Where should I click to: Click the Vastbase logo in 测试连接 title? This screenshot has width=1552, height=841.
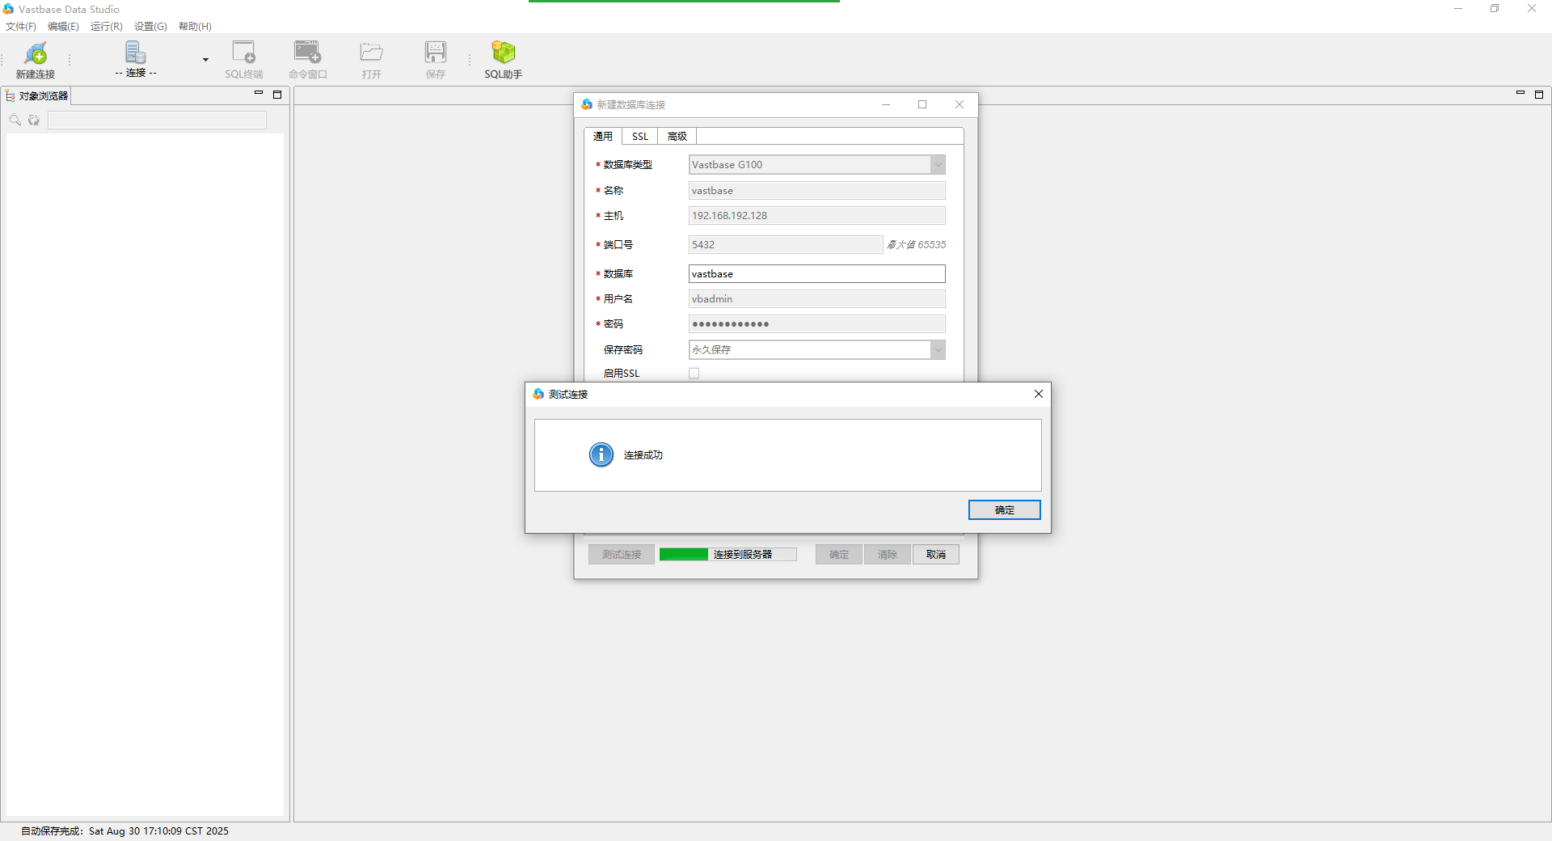pos(538,394)
